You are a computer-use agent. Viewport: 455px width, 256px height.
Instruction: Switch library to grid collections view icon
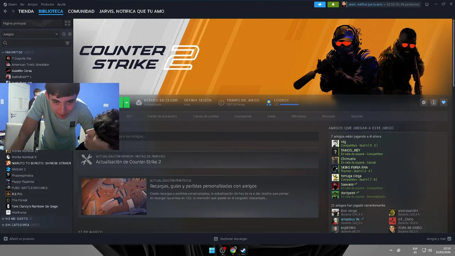[68, 23]
